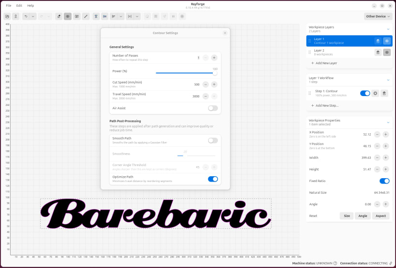The width and height of the screenshot is (396, 268).
Task: Increase the X Position value
Action: tap(386, 134)
